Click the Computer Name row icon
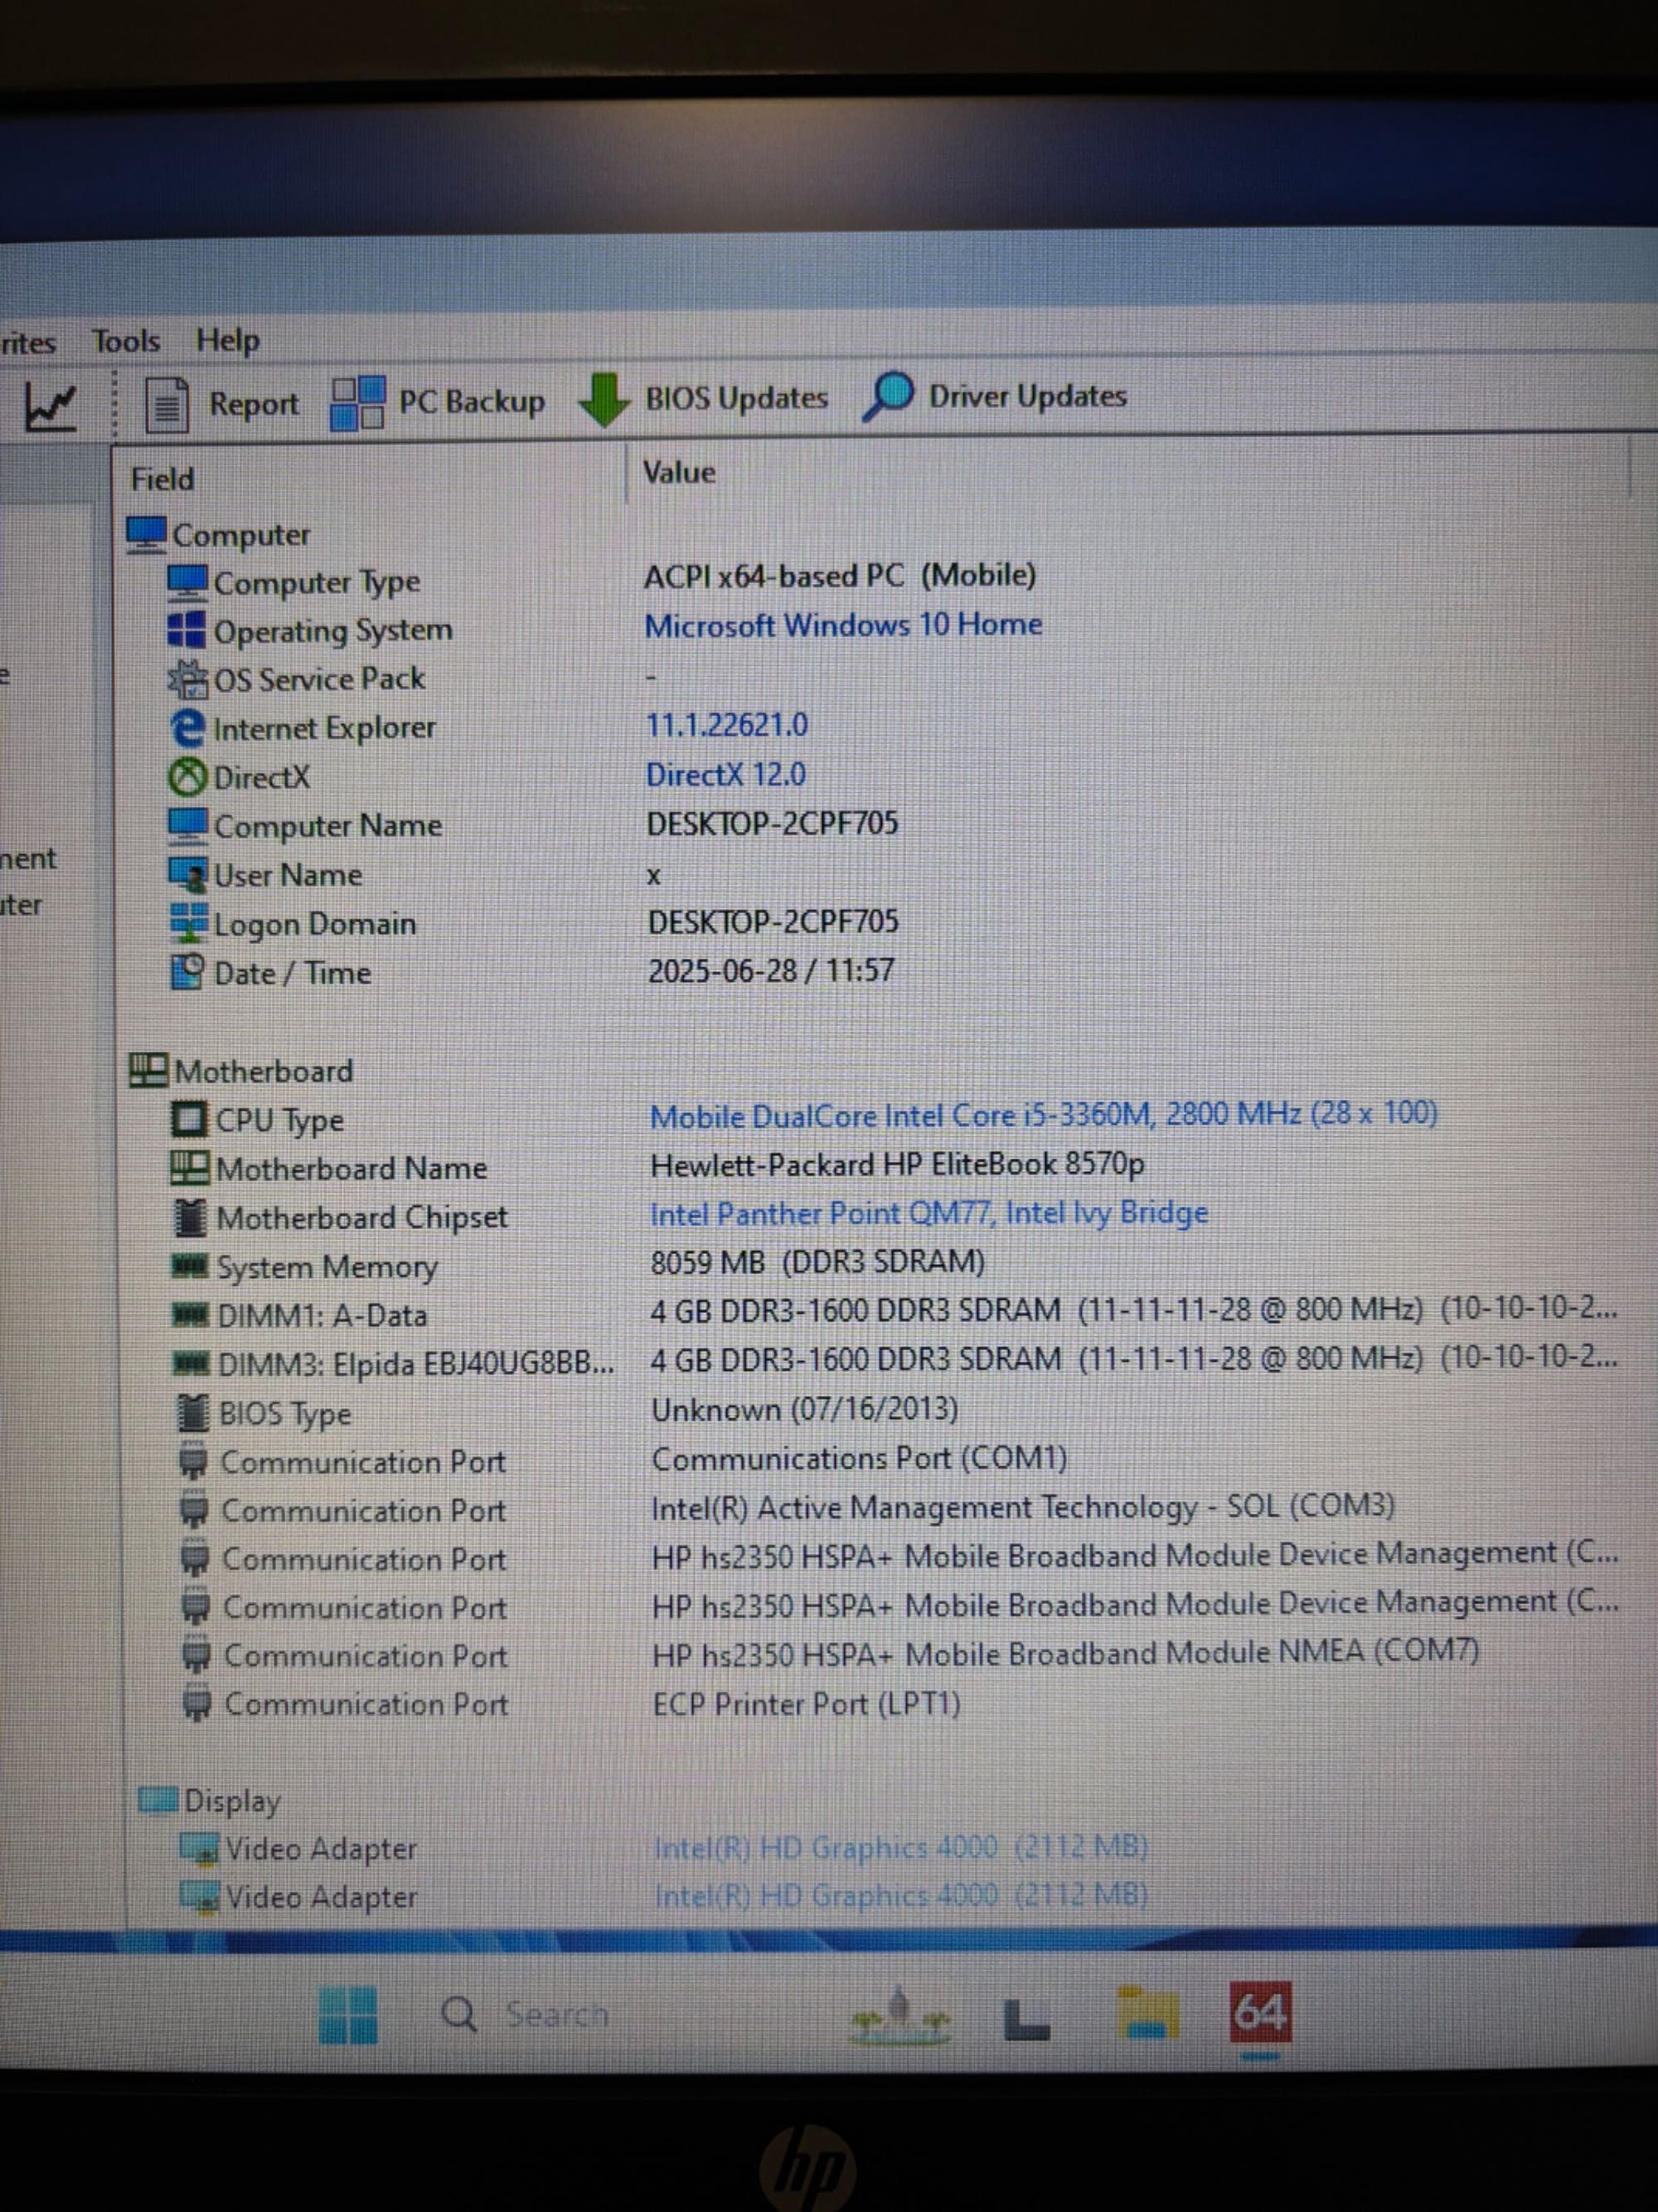Screen dimensions: 1658x2212 pos(188,826)
